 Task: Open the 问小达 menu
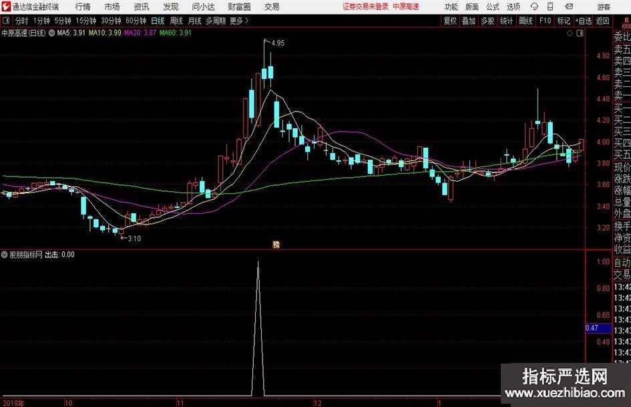pyautogui.click(x=203, y=7)
